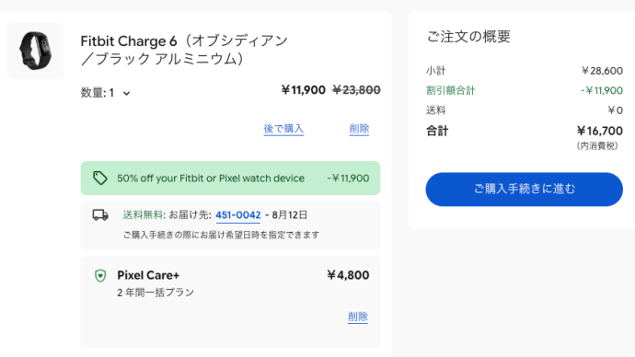
Task: Click the discounted price ¥11,900
Action: pos(304,90)
